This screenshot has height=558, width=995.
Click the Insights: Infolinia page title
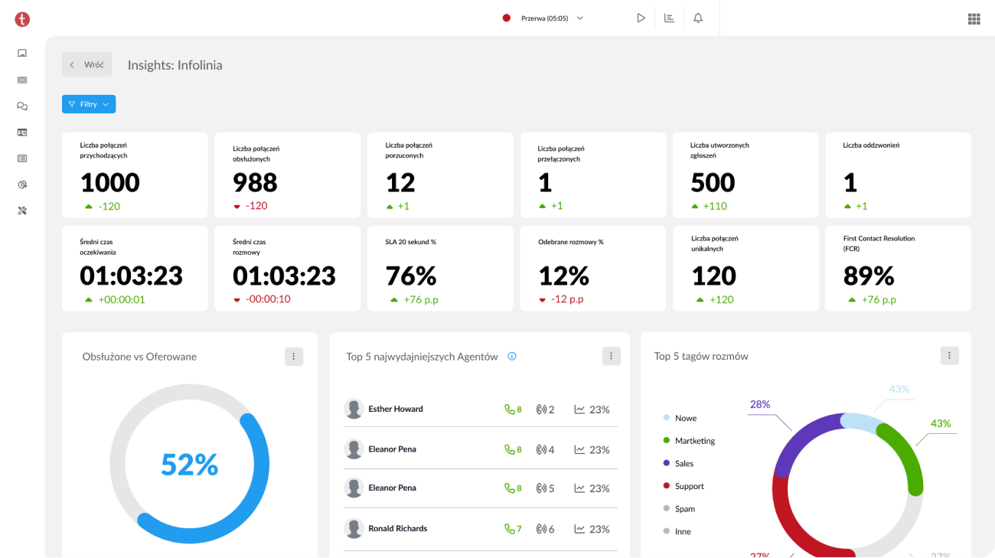175,65
